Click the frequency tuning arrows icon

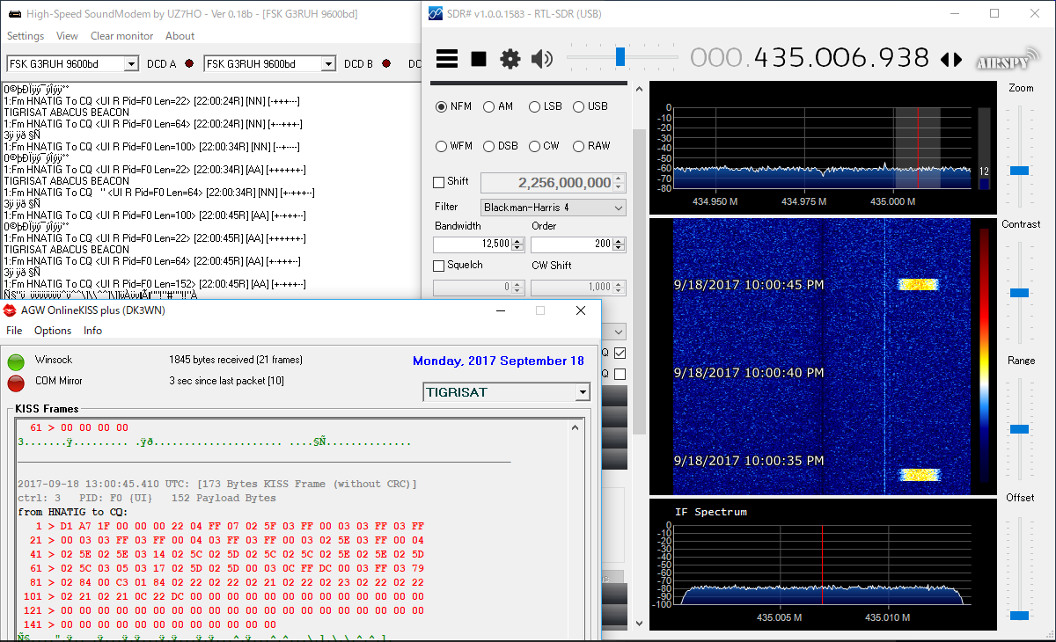tap(951, 60)
